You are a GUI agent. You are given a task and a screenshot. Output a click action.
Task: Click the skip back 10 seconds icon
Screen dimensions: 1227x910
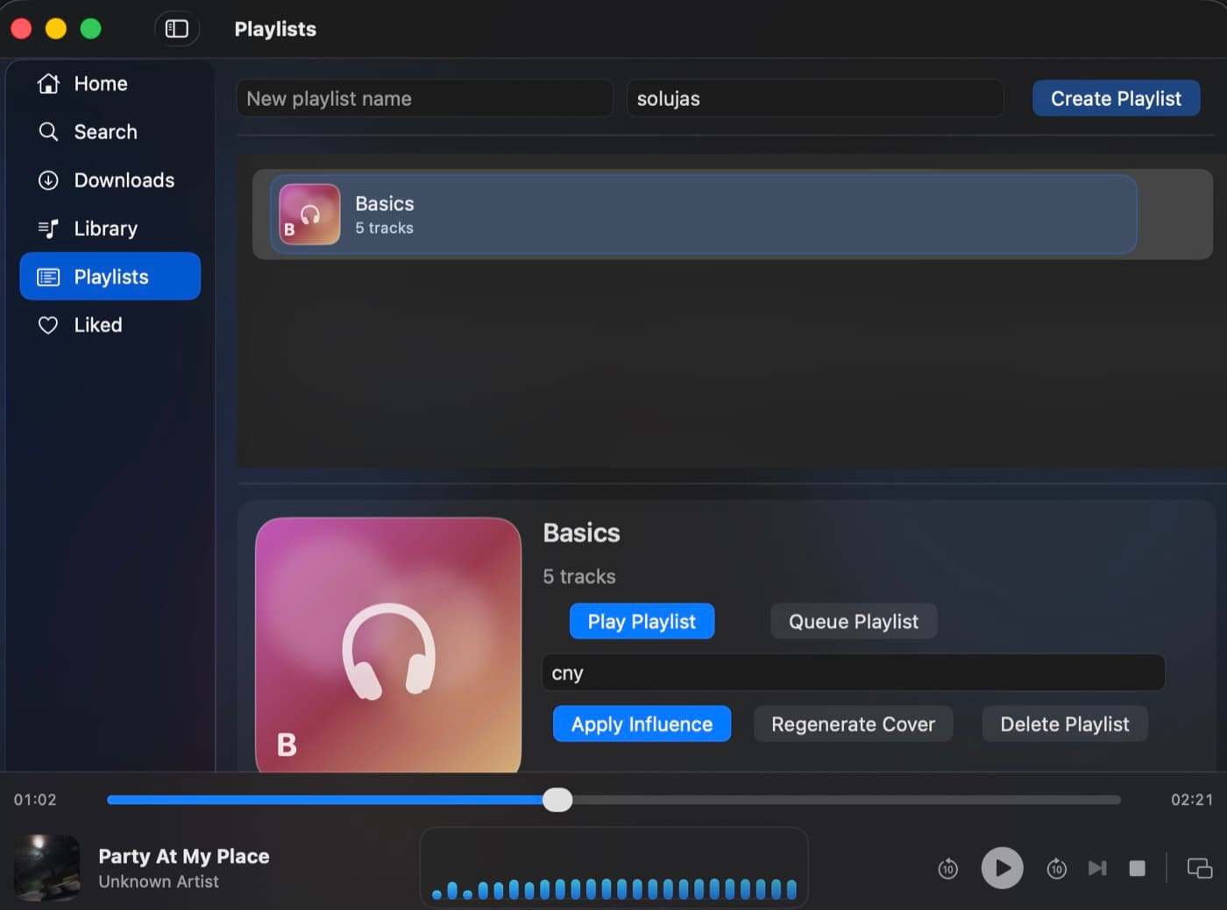pos(947,868)
